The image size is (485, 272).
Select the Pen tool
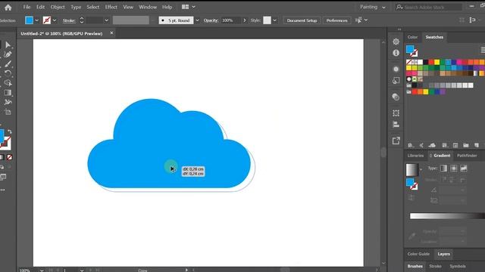(x=8, y=54)
